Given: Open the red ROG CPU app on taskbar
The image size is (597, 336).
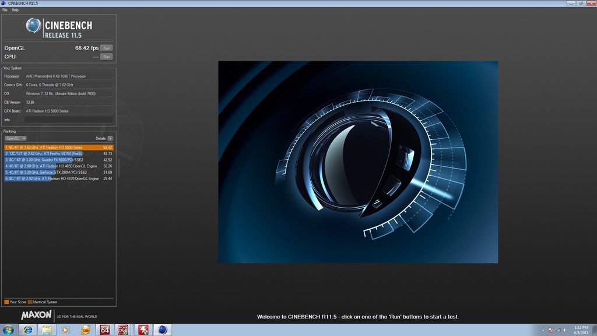Looking at the screenshot, I should click(x=123, y=330).
